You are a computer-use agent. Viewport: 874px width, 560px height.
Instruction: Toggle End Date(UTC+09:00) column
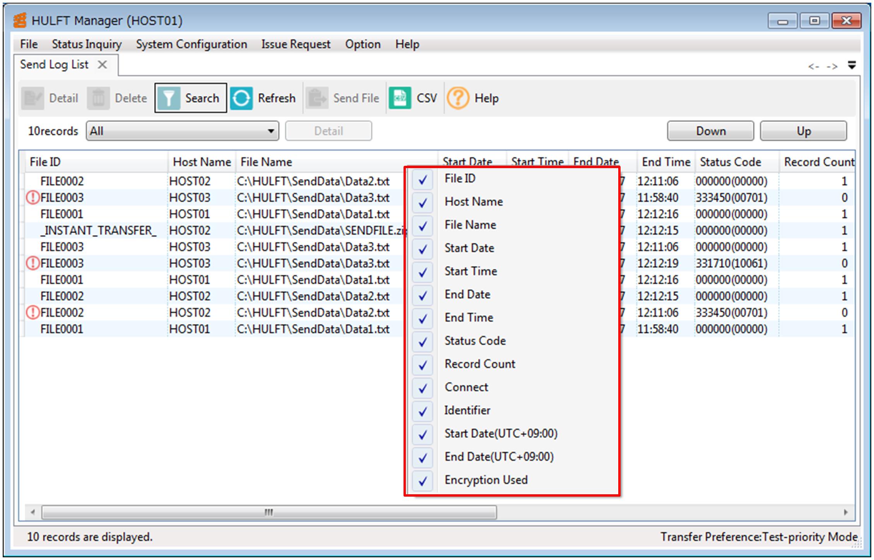(422, 457)
